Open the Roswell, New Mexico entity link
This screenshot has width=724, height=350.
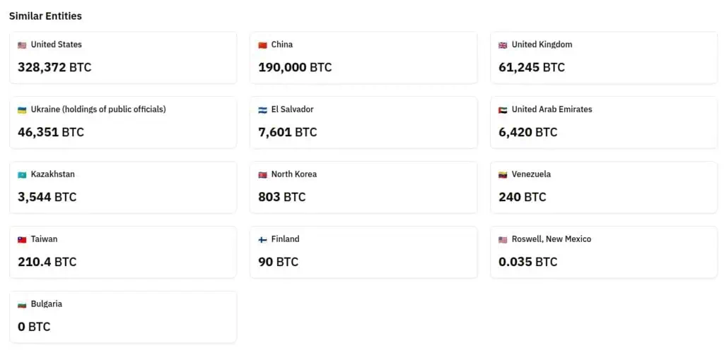coord(551,239)
